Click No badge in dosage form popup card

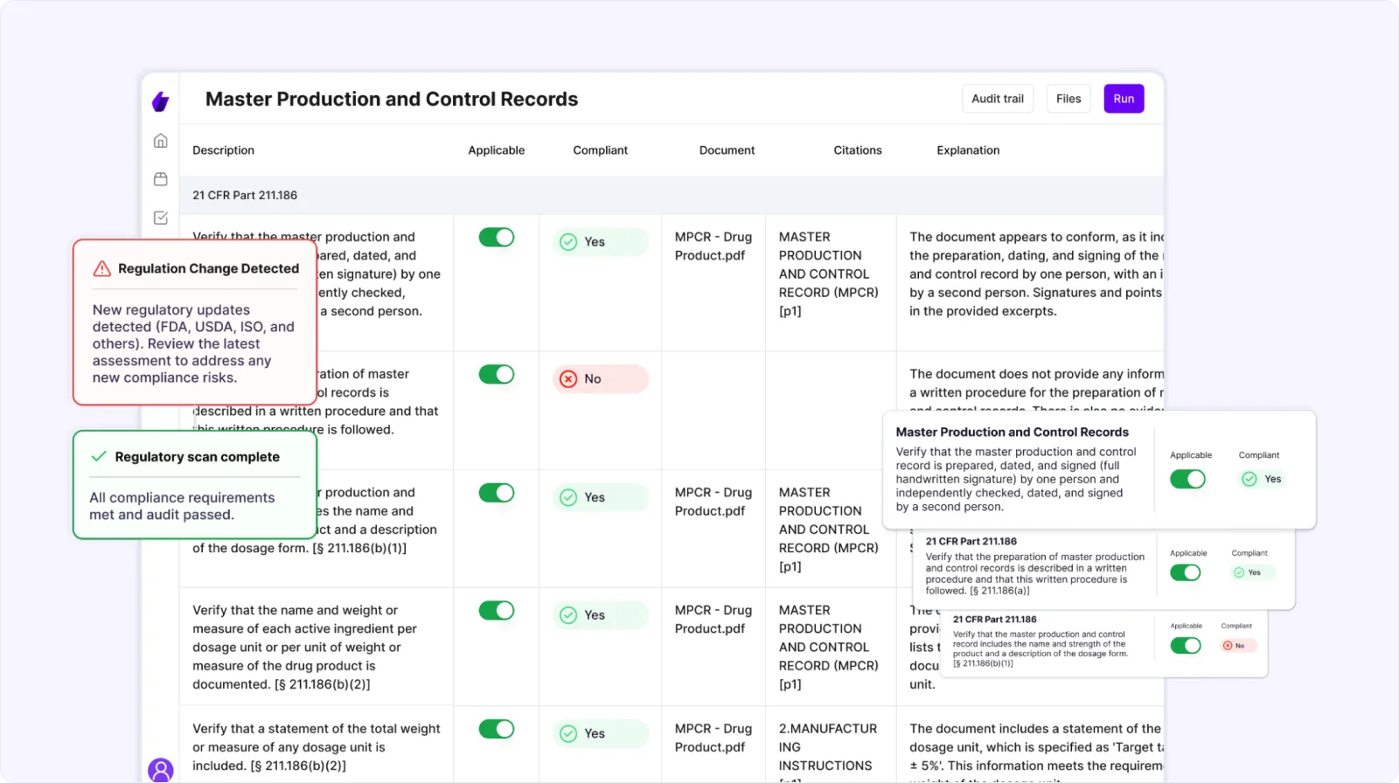click(1239, 646)
